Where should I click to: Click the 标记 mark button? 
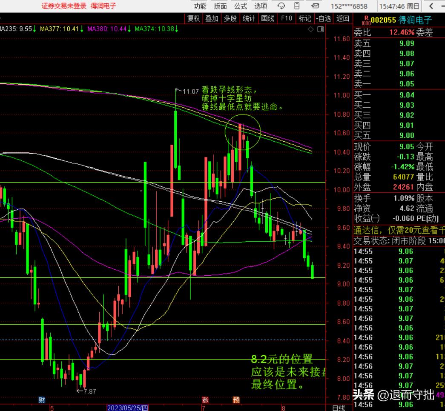pyautogui.click(x=305, y=19)
